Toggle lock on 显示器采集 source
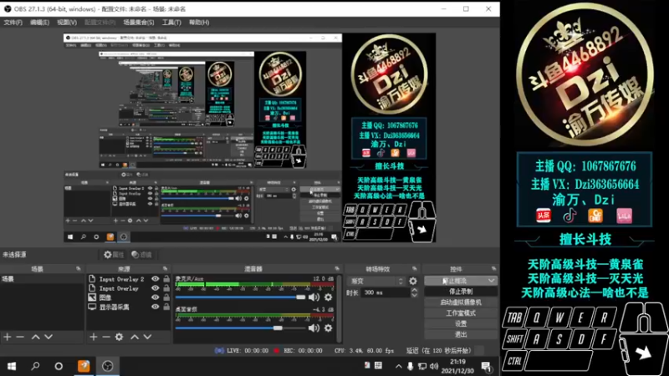The width and height of the screenshot is (669, 376). [166, 307]
